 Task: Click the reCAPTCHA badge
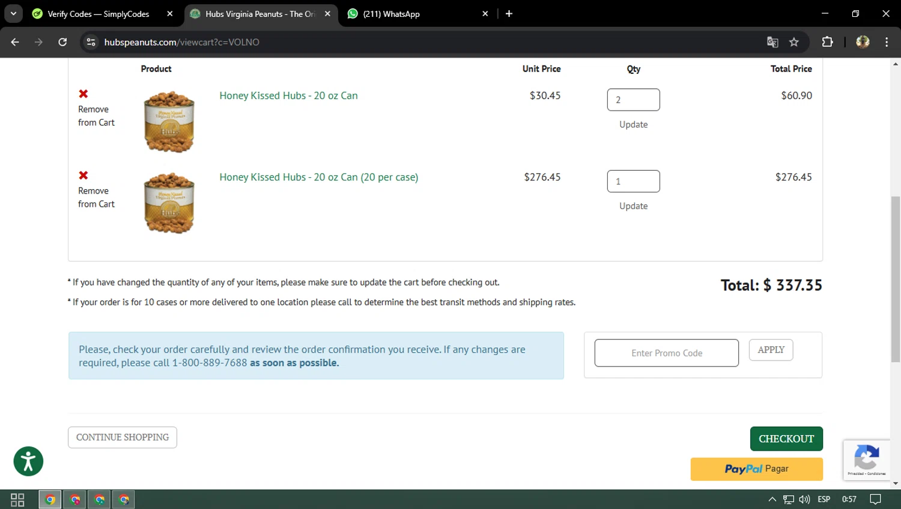866,460
